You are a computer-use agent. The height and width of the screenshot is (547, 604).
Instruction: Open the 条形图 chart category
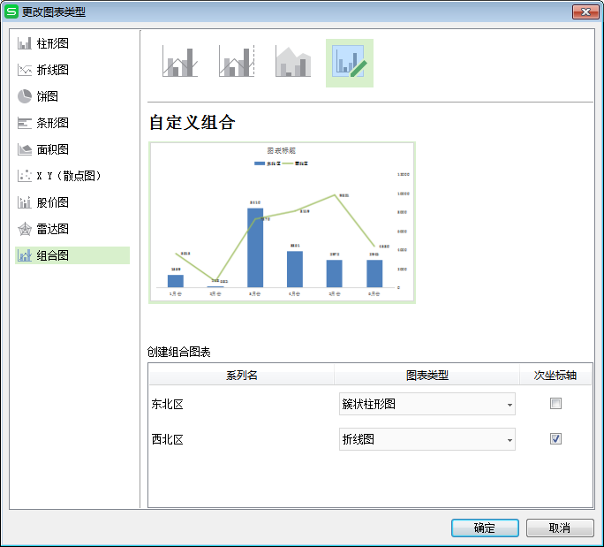pyautogui.click(x=52, y=123)
